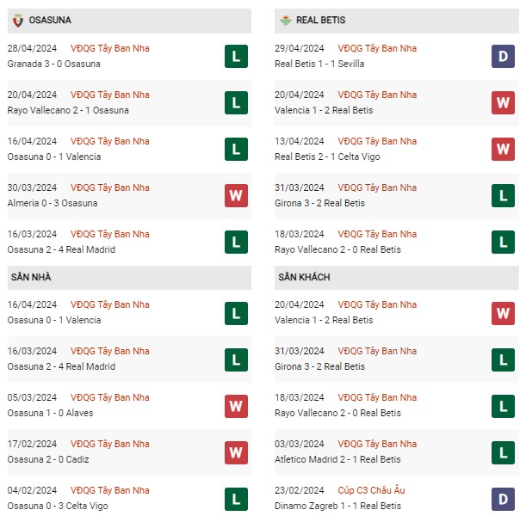Click the L badge for Granada 3 - 0 Osasuna
The image size is (520, 516).
pyautogui.click(x=235, y=57)
